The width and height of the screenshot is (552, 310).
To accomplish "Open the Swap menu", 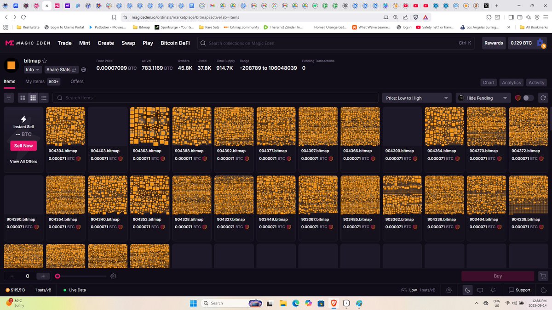I will [128, 43].
